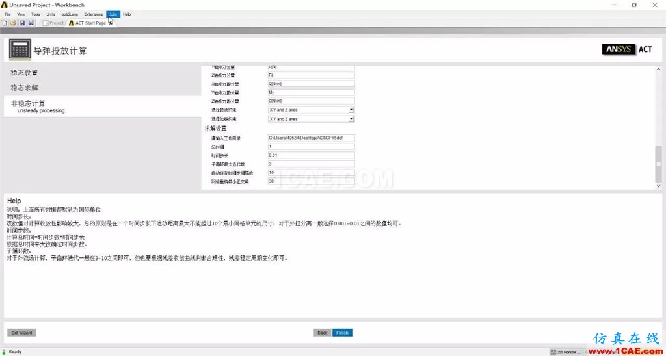Open the Units menu
Viewport: 666px width, 356px height.
tap(51, 14)
